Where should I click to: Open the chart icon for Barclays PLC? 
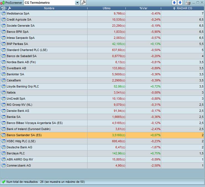3,154
